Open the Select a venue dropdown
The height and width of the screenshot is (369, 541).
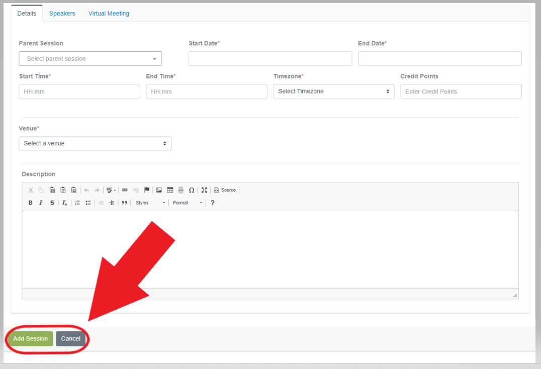click(95, 144)
